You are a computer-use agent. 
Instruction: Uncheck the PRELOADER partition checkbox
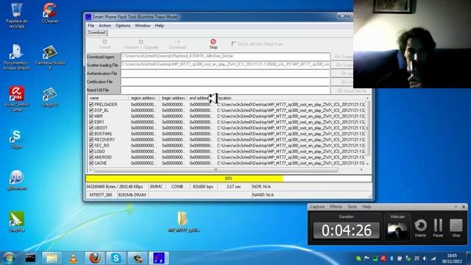point(91,105)
